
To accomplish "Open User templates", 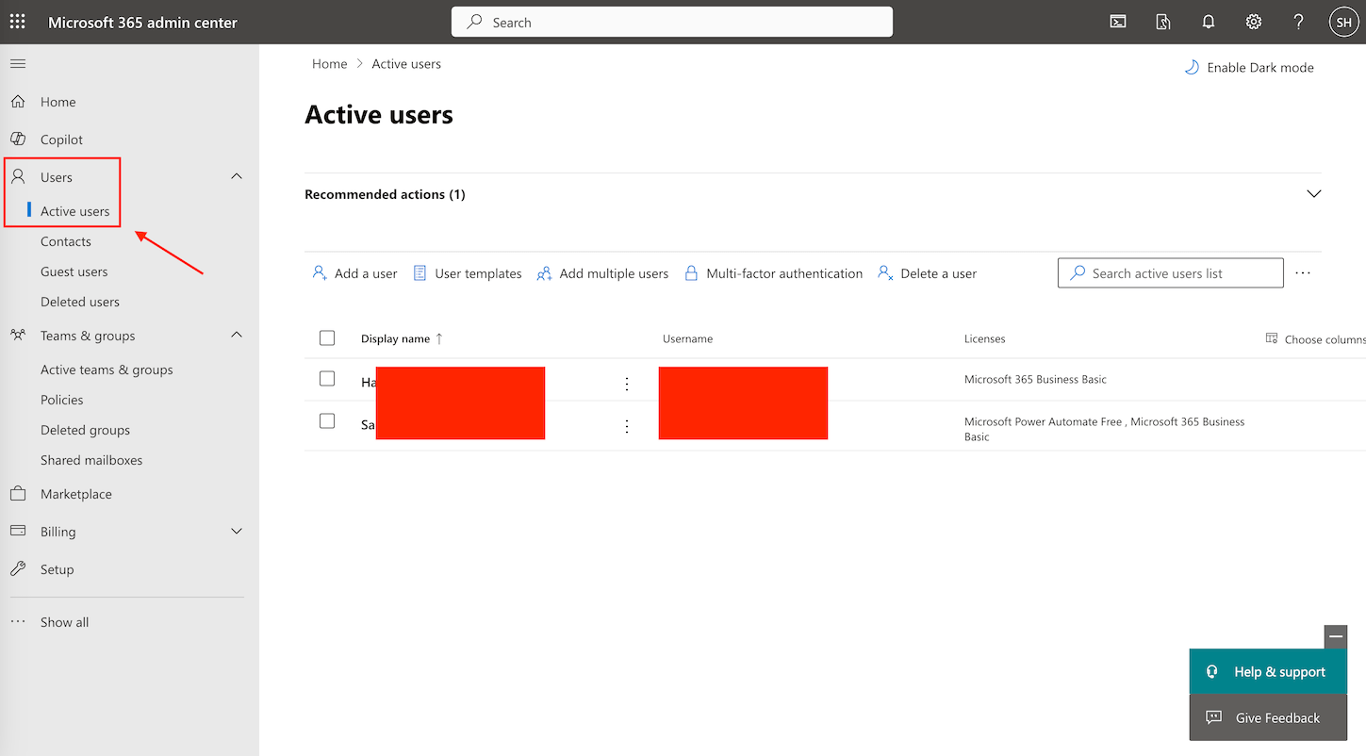I will [468, 273].
